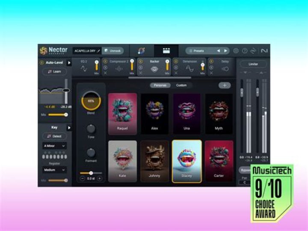The height and width of the screenshot is (231, 308).
Task: Adjust the Compressor 2 Mix slider
Action: (132, 65)
